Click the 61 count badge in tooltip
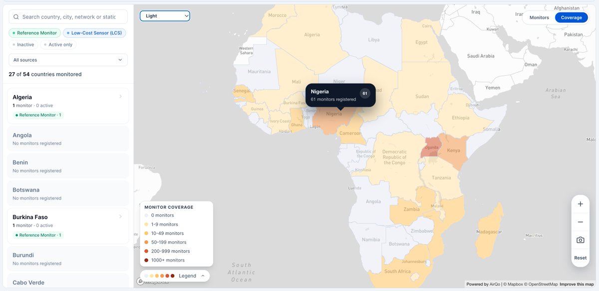This screenshot has height=291, width=599. tap(365, 93)
